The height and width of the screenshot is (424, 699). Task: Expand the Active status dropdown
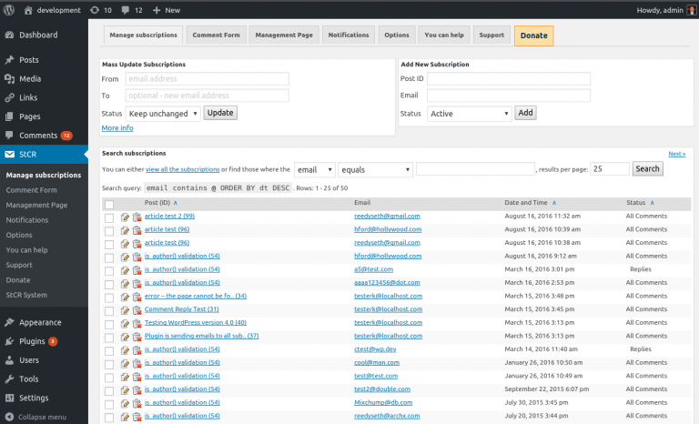click(x=469, y=114)
